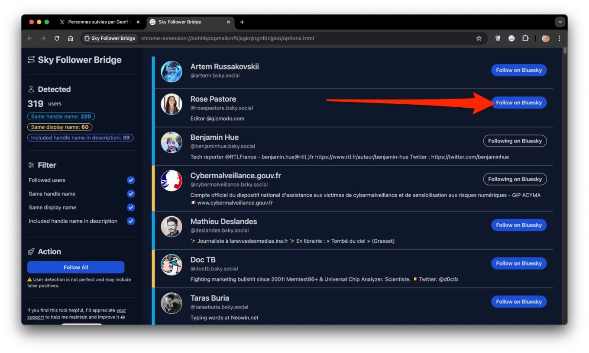Screen dimensions: 589x353
Task: Click Doc TB's cartoon avatar
Action: [172, 265]
